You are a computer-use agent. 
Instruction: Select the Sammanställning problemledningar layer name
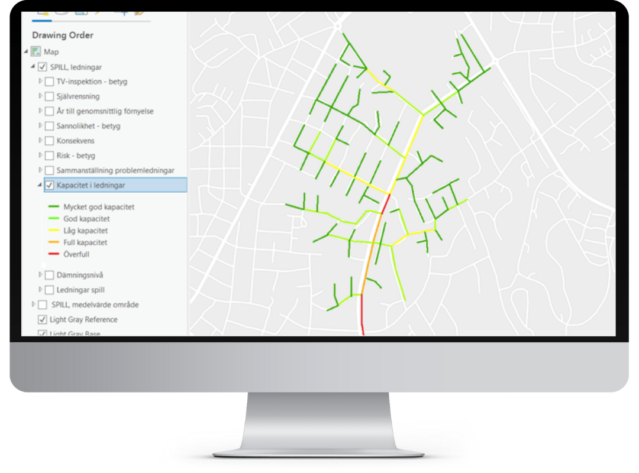(x=115, y=170)
